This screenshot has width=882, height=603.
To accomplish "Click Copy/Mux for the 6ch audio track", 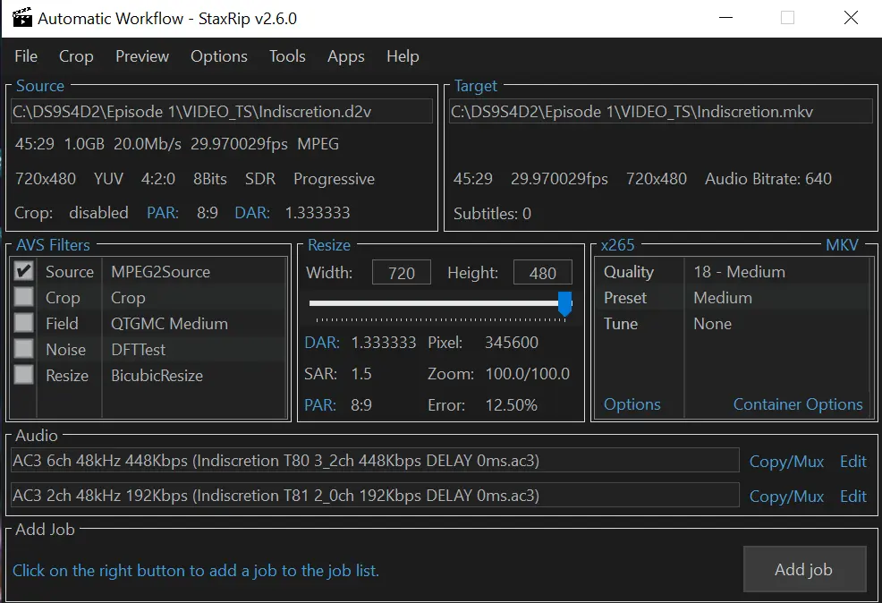I will (786, 462).
